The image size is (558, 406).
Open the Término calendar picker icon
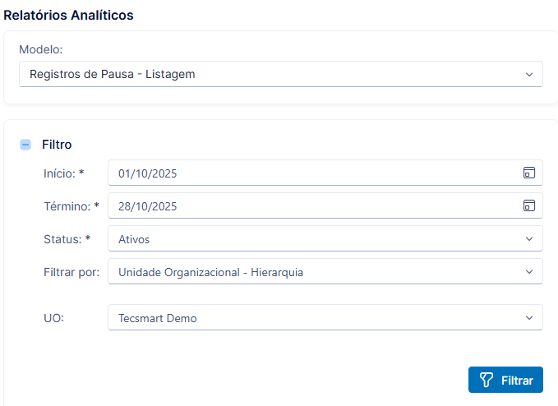(528, 205)
